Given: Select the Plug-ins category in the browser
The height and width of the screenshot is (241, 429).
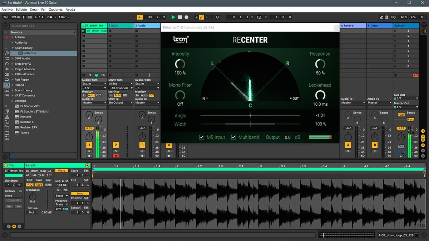Looking at the screenshot, I should (6, 85).
